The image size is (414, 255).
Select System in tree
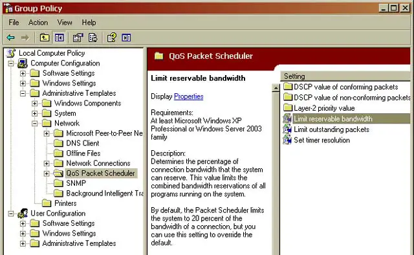(65, 113)
